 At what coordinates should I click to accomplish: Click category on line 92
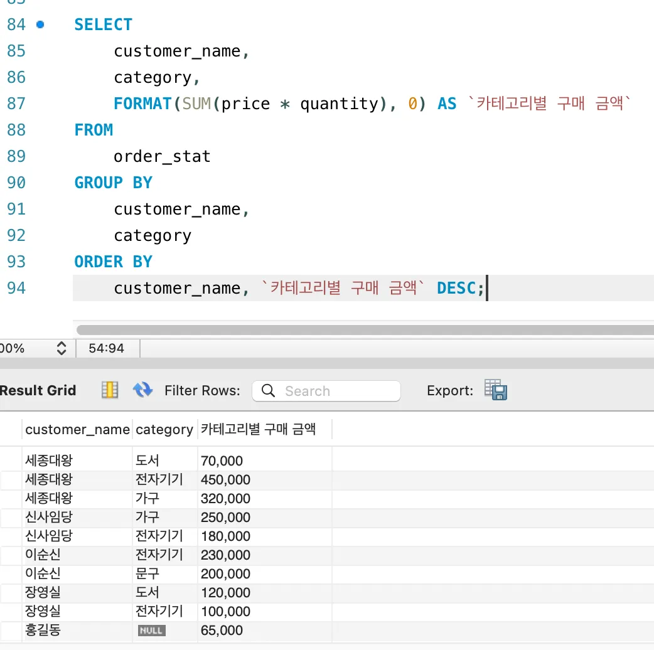click(x=153, y=235)
